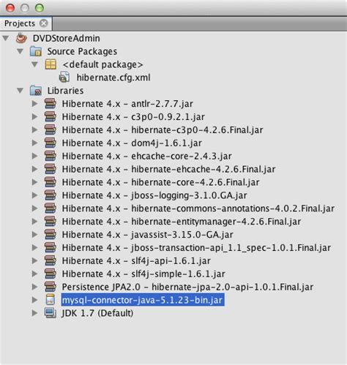This screenshot has width=347, height=365.
Task: Select the text 'Hibernate 4.x - slf4j-api-1.6.1.jar'
Action: pos(136,261)
